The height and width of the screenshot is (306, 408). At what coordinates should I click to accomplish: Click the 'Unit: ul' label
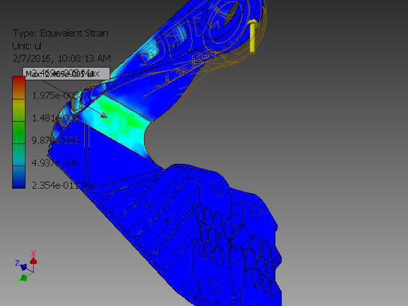pyautogui.click(x=27, y=46)
